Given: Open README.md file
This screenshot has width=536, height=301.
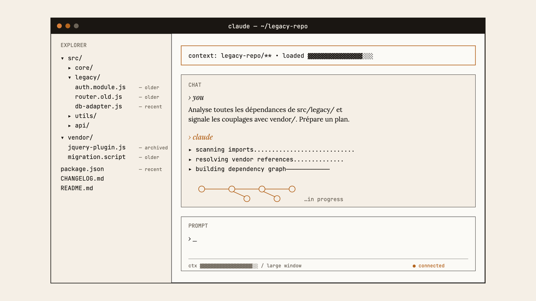Looking at the screenshot, I should click(x=77, y=188).
